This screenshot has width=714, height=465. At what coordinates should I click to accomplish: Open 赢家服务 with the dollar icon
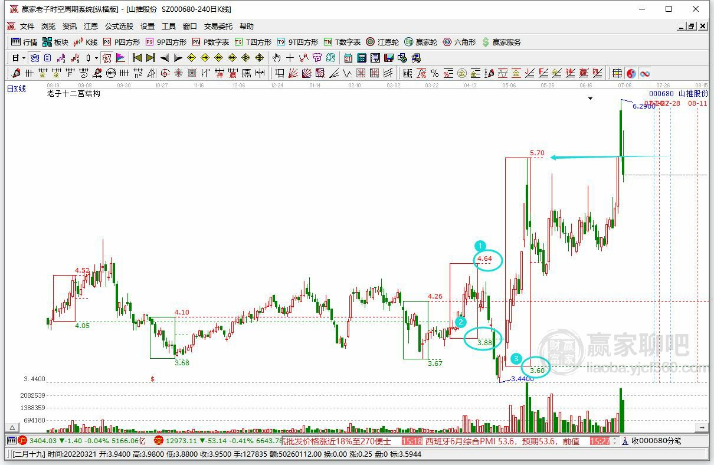point(502,42)
